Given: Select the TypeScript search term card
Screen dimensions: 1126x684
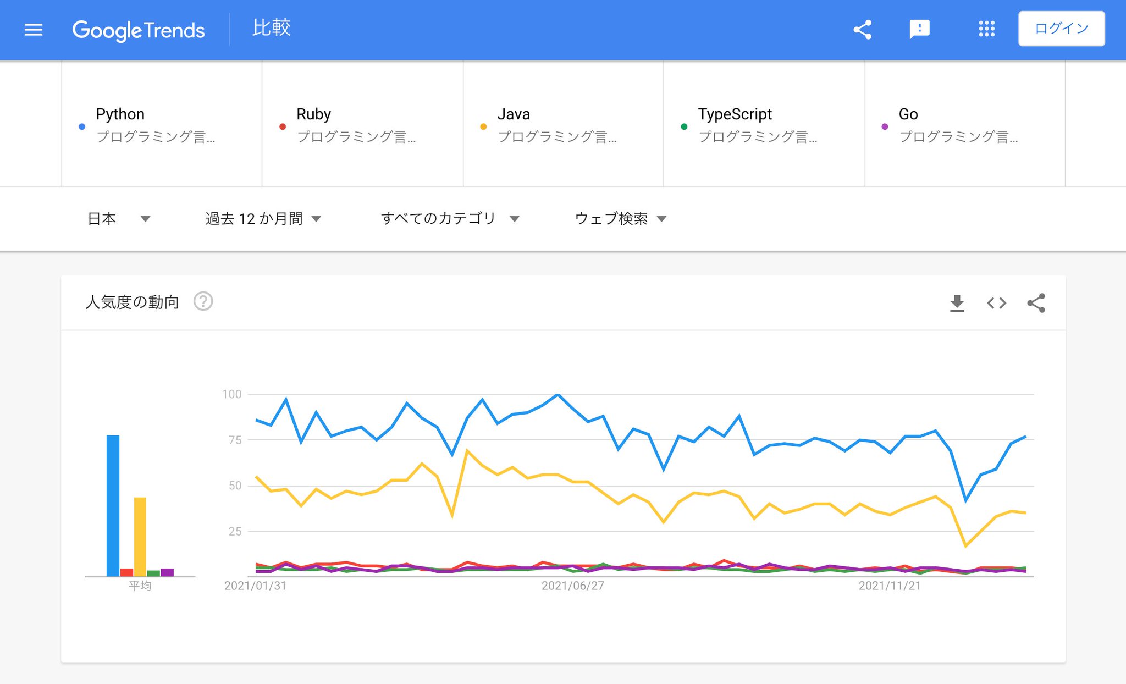Looking at the screenshot, I should [764, 124].
